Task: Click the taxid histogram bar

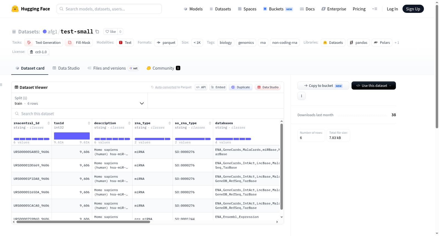Action: tap(72, 136)
